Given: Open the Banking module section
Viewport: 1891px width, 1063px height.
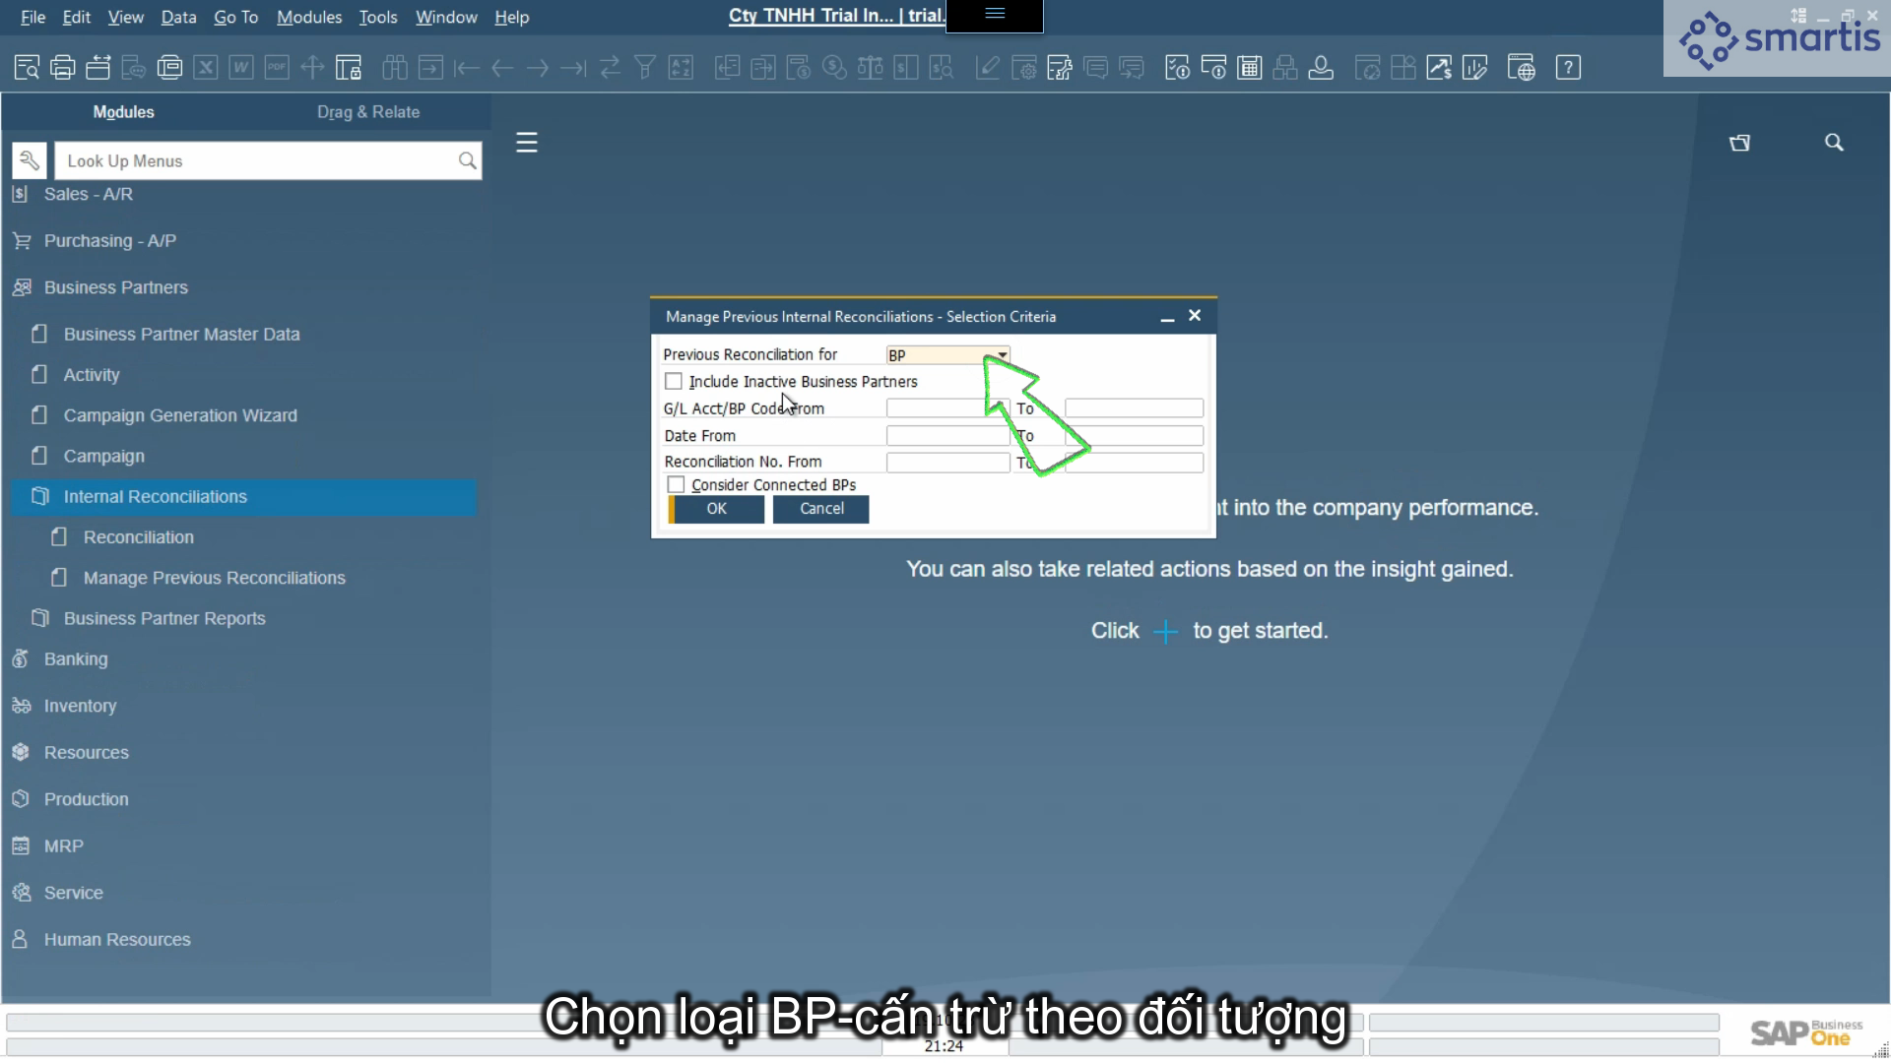Looking at the screenshot, I should point(75,658).
